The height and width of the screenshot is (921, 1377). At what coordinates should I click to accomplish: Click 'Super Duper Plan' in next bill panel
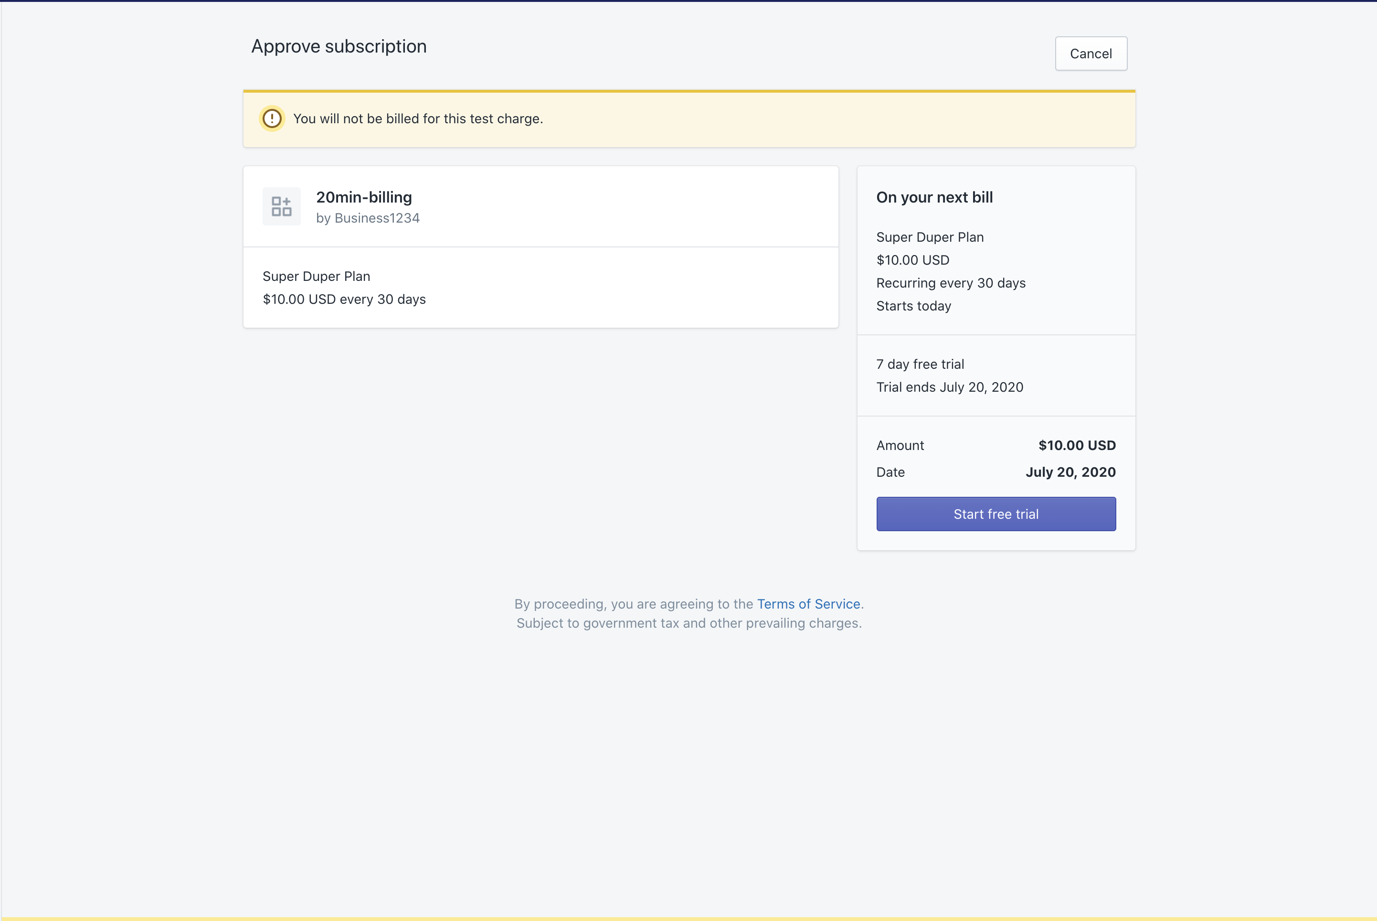click(930, 237)
